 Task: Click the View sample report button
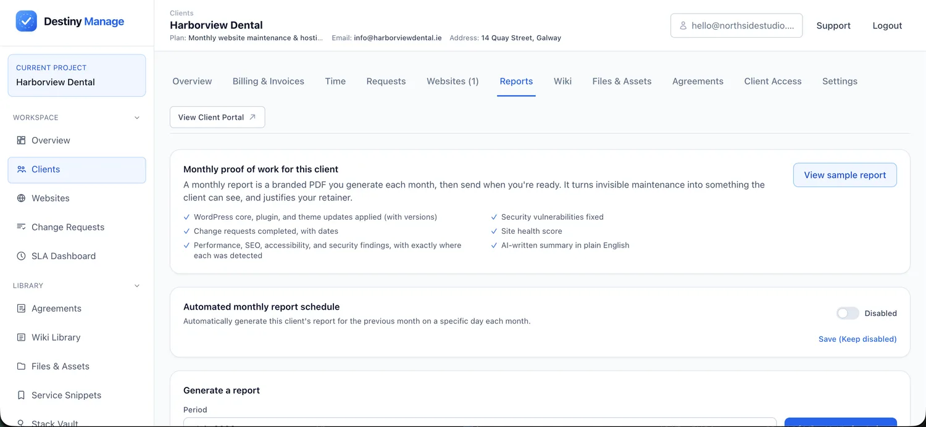(x=845, y=175)
